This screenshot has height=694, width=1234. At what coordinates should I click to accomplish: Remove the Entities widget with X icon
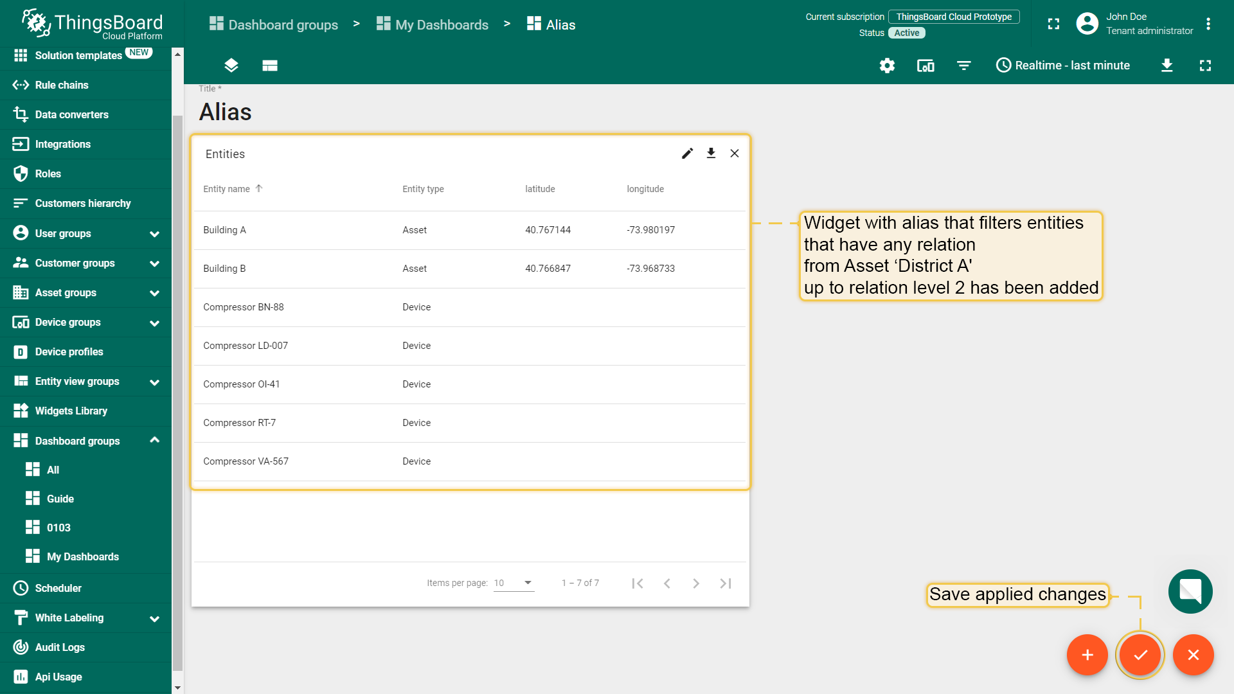pyautogui.click(x=735, y=154)
